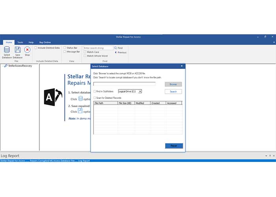Screen dimensions: 276x197
Task: Open the Tools ribbon tab
Action: [x=20, y=42]
